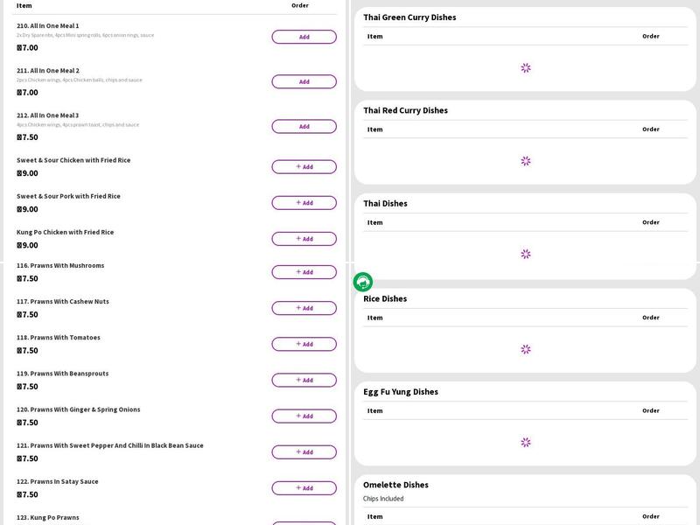Add 122. Prawns In Satay Sauce
The image size is (700, 525).
(304, 487)
